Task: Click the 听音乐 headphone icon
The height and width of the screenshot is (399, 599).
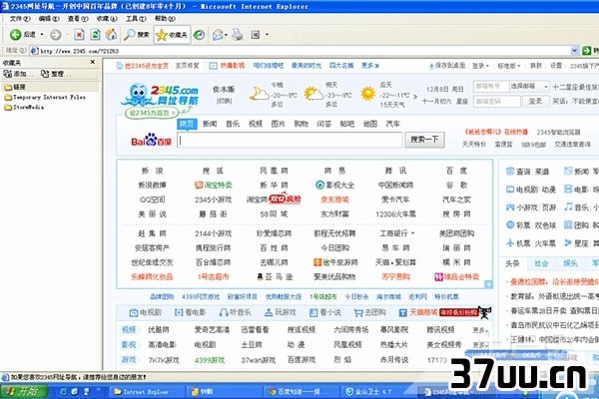Action: (x=224, y=312)
